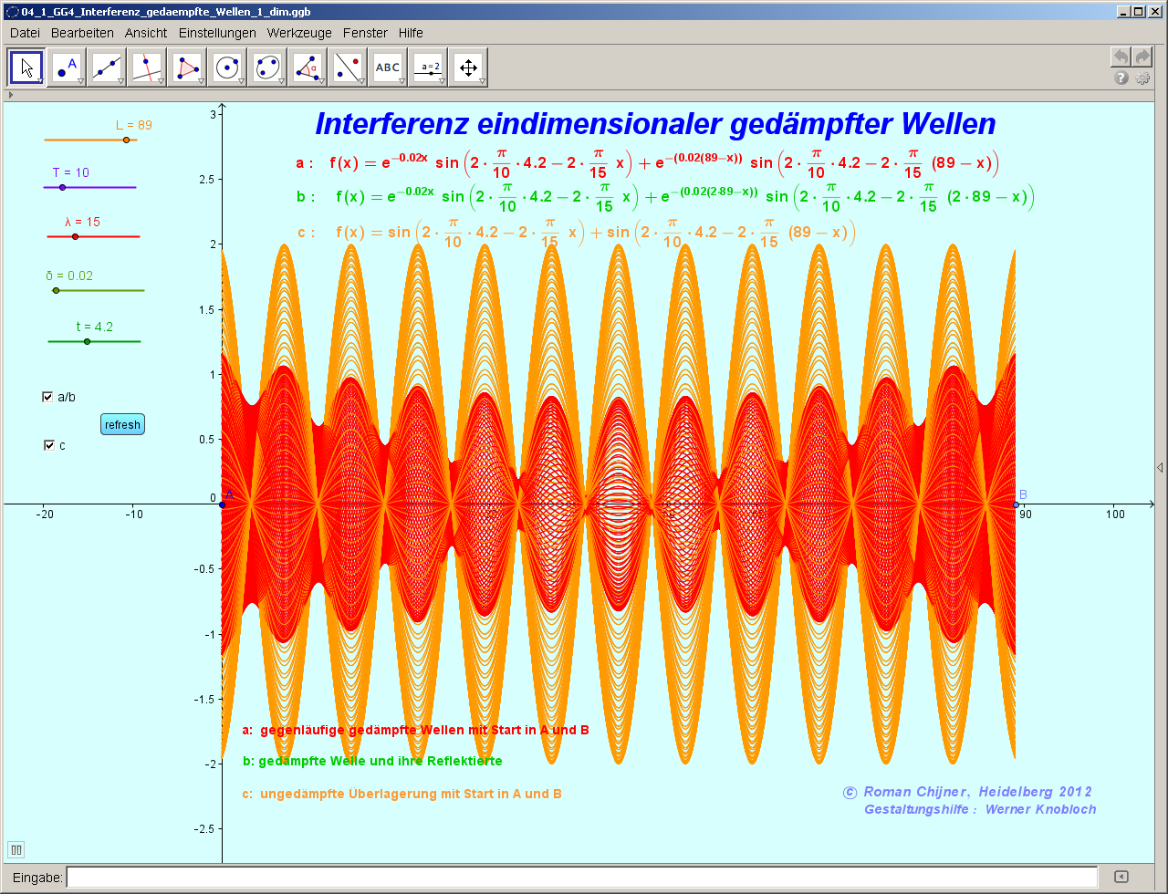The height and width of the screenshot is (894, 1168).
Task: Open the Einstellungen menu
Action: pyautogui.click(x=217, y=33)
